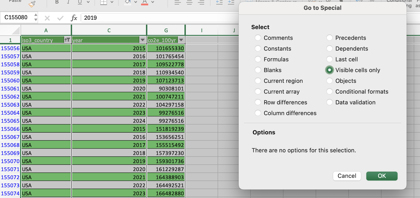420x198 pixels.
Task: Click the Name Box stepper arrows
Action: click(x=36, y=17)
